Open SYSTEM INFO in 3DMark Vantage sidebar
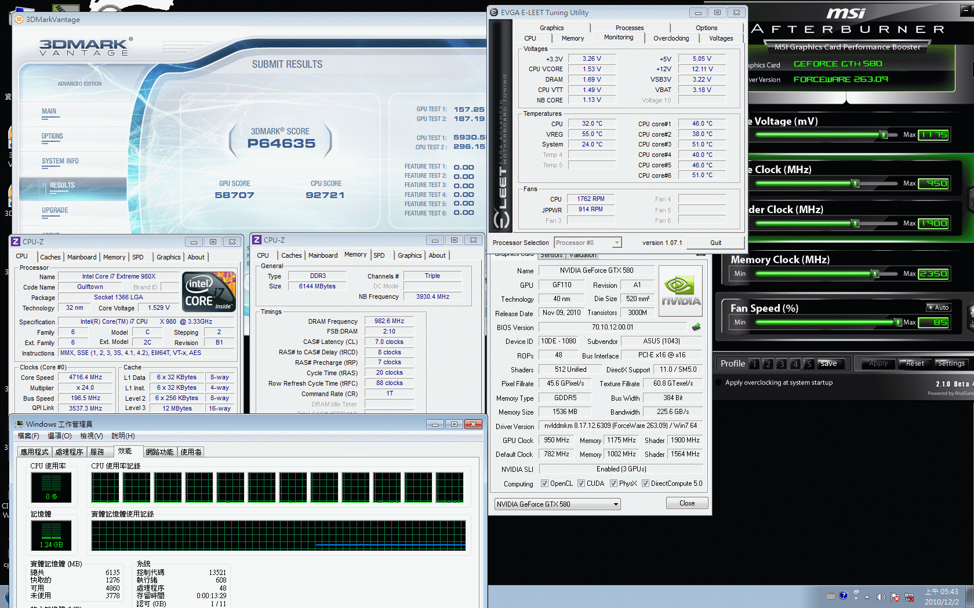 [60, 162]
